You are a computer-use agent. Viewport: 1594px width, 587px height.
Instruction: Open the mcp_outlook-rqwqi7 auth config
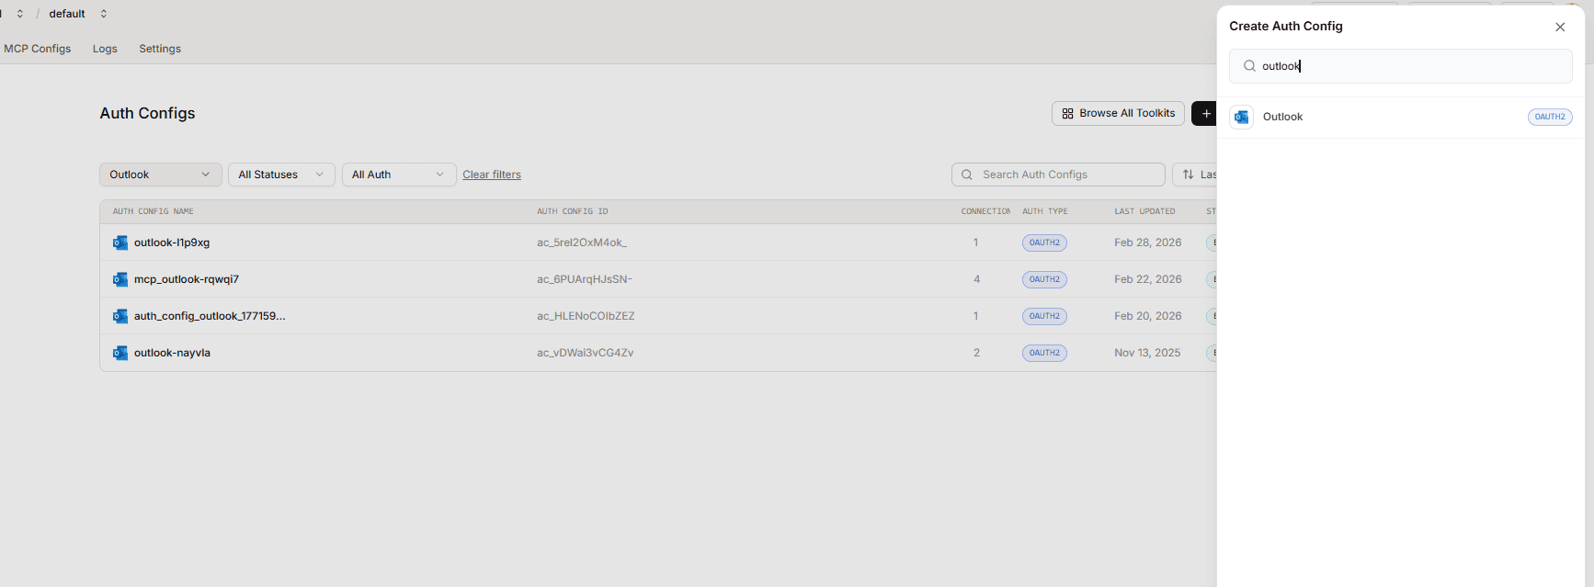pyautogui.click(x=187, y=279)
